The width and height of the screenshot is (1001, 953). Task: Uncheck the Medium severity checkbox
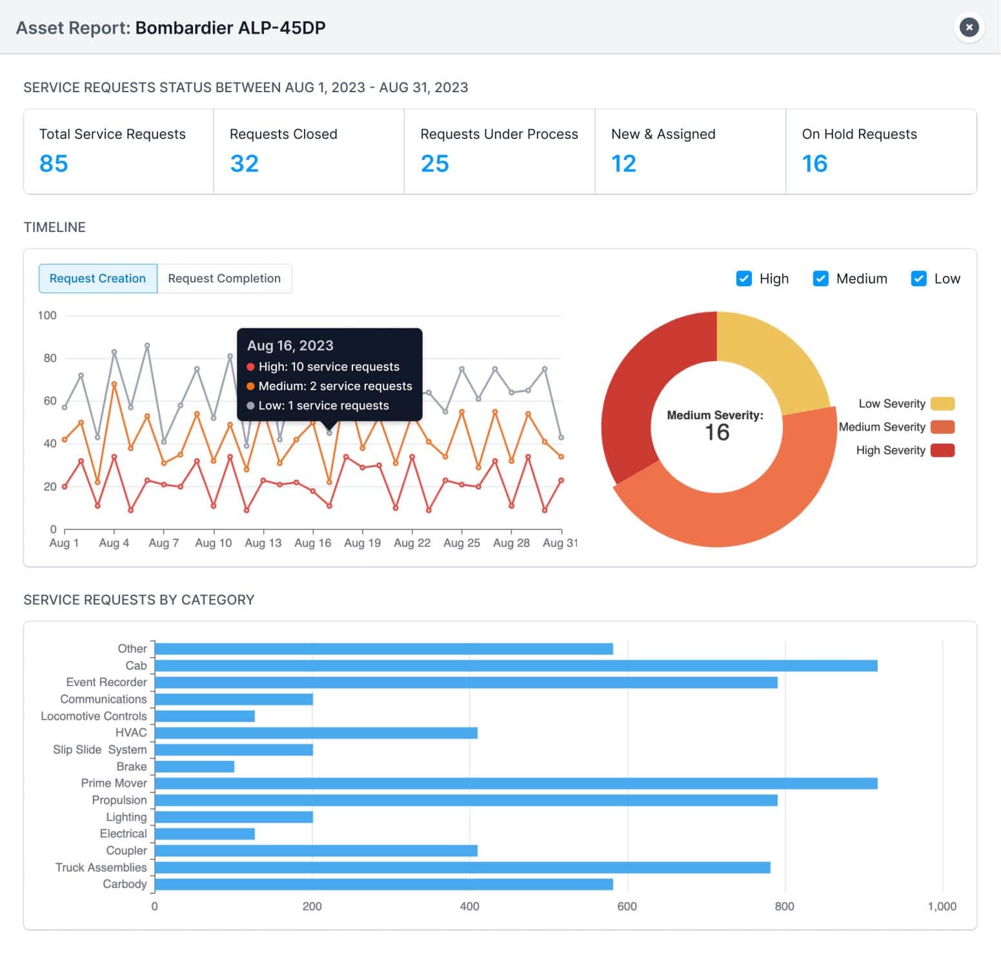[820, 279]
